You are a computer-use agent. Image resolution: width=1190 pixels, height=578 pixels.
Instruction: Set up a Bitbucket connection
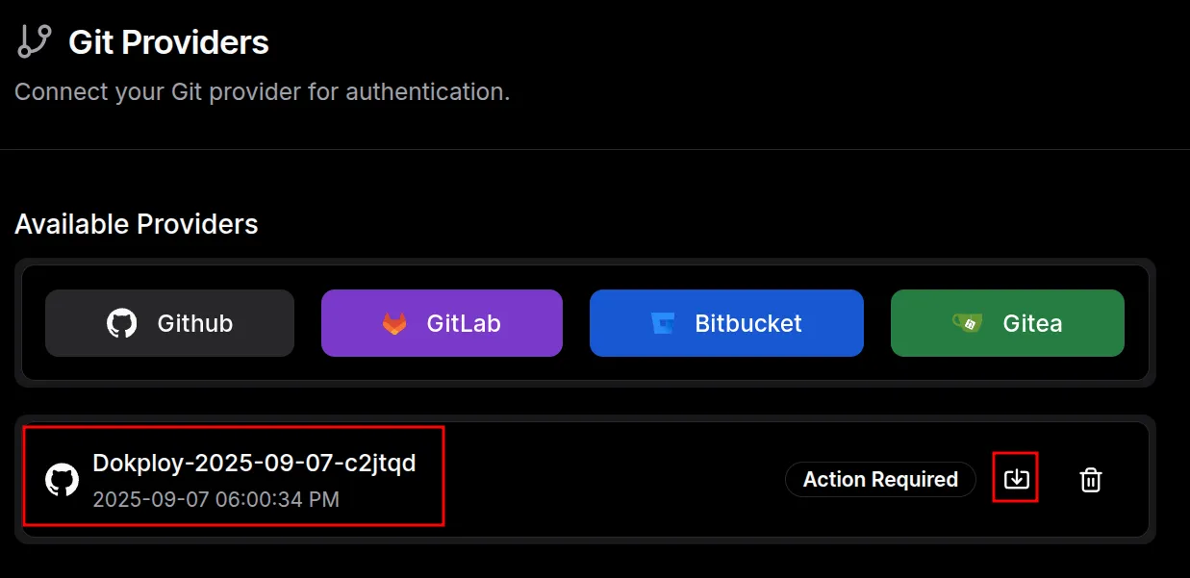(726, 323)
